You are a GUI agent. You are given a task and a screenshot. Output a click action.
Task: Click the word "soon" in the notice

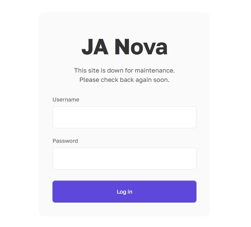(162, 80)
